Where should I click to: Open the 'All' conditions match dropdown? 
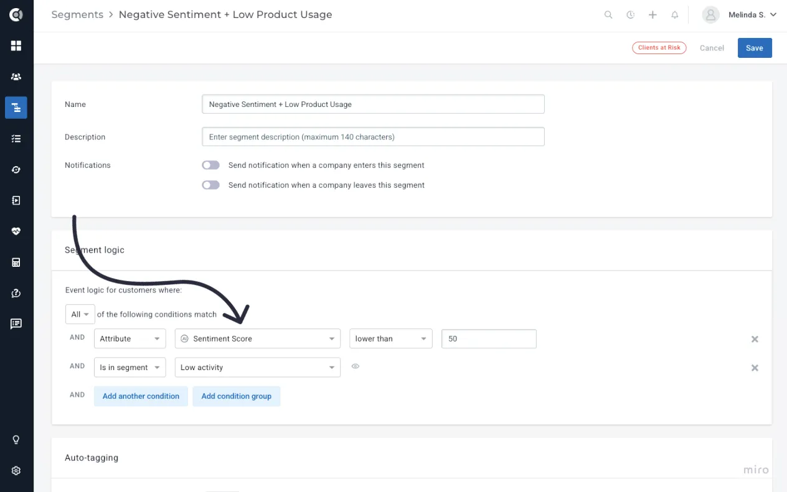[80, 314]
